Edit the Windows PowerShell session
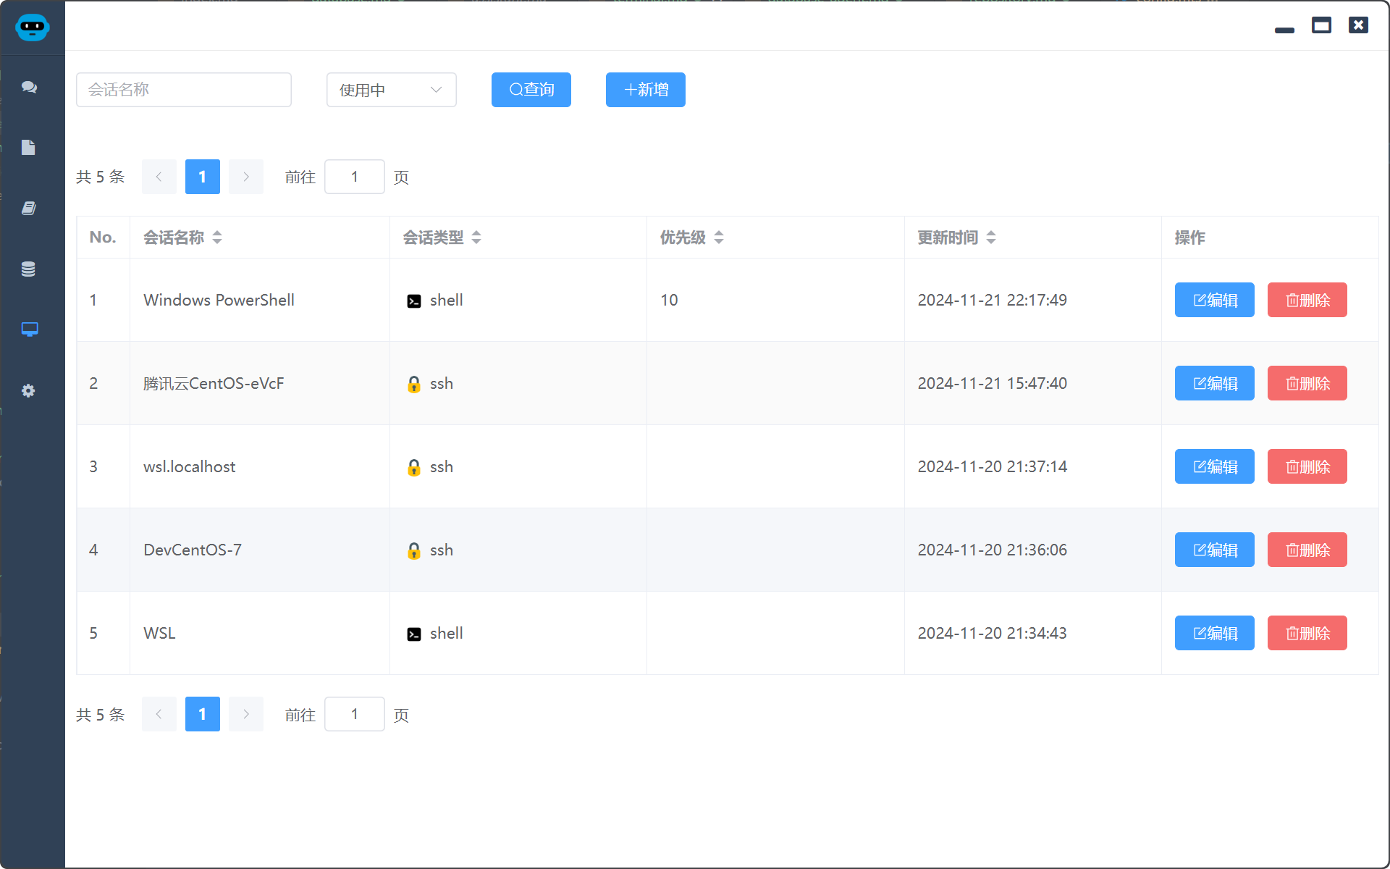 [x=1214, y=300]
